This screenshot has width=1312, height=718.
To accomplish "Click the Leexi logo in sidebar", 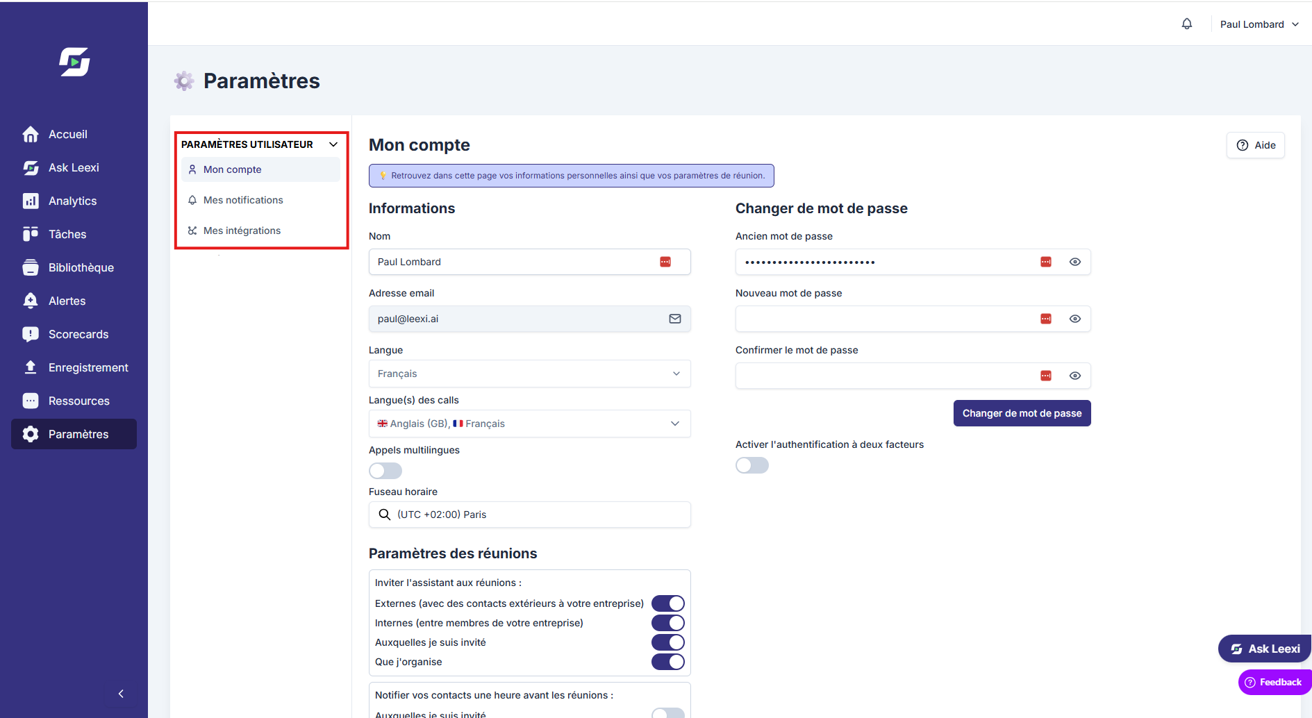I will [x=74, y=62].
